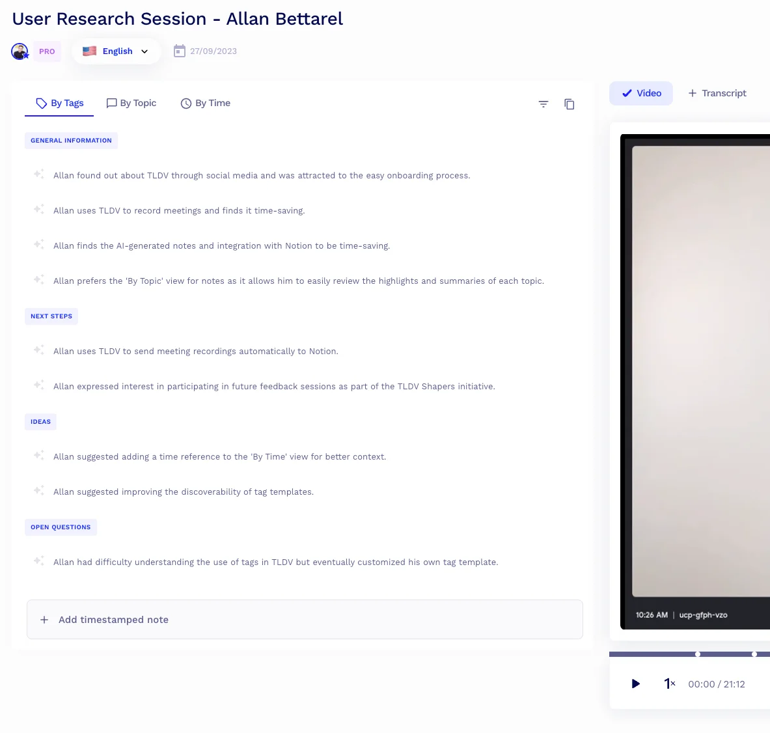
Task: Click the 00:00 / 21:12 time display
Action: point(717,684)
